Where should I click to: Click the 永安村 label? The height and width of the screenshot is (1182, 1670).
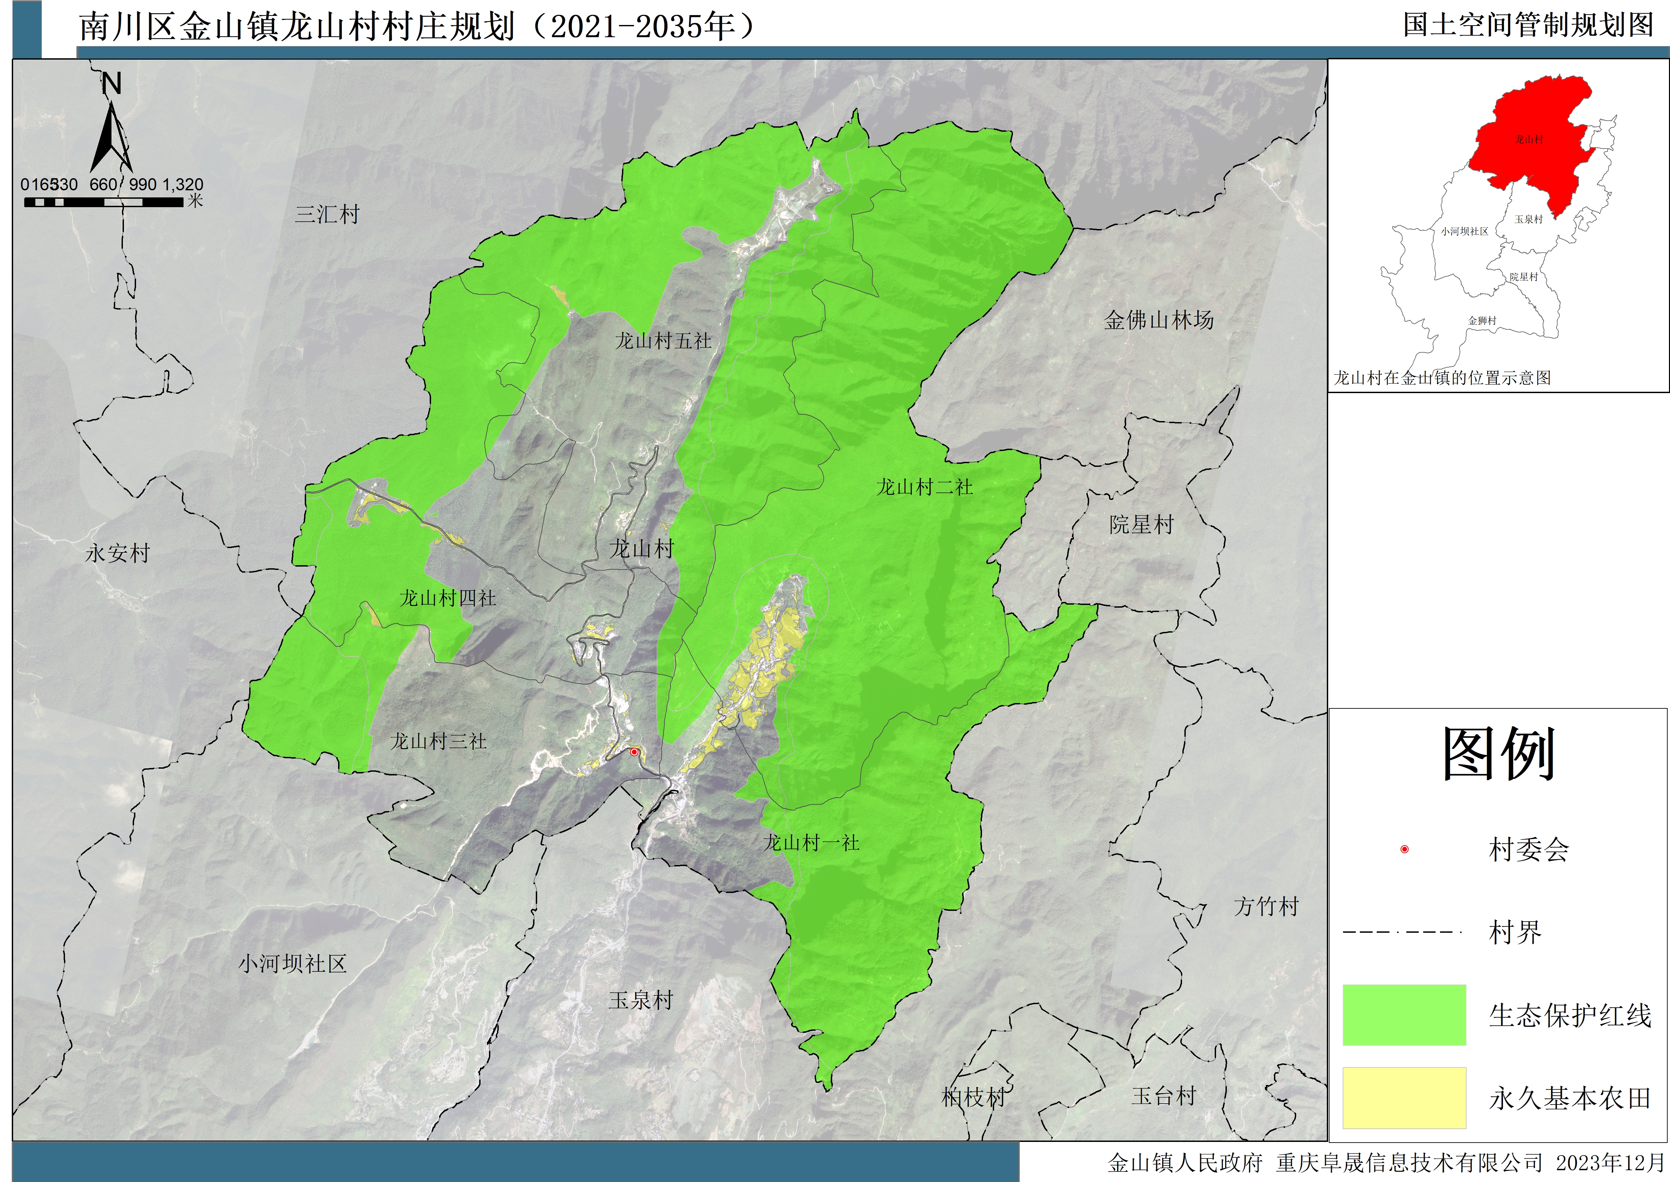tap(117, 553)
